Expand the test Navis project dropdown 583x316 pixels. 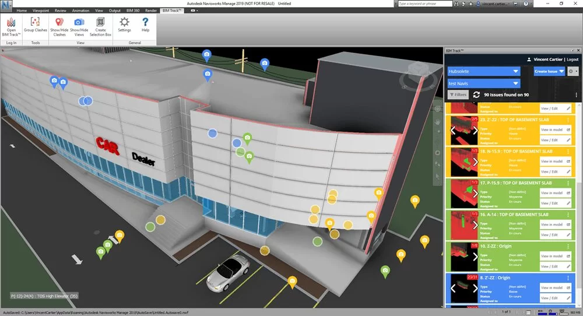pyautogui.click(x=483, y=83)
